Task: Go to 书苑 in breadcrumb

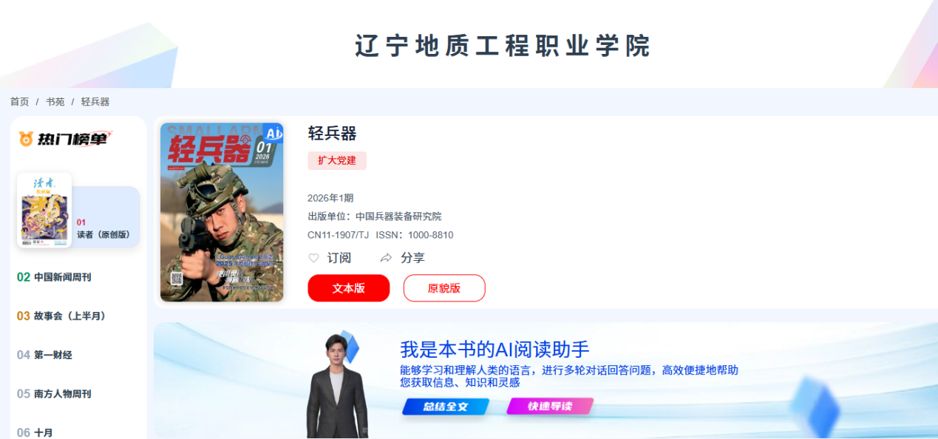Action: [55, 102]
